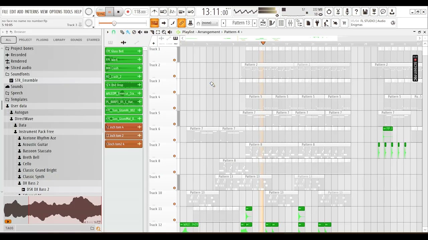428x240 pixels.
Task: Click the orange playhead marker on timeline
Action: tap(263, 43)
